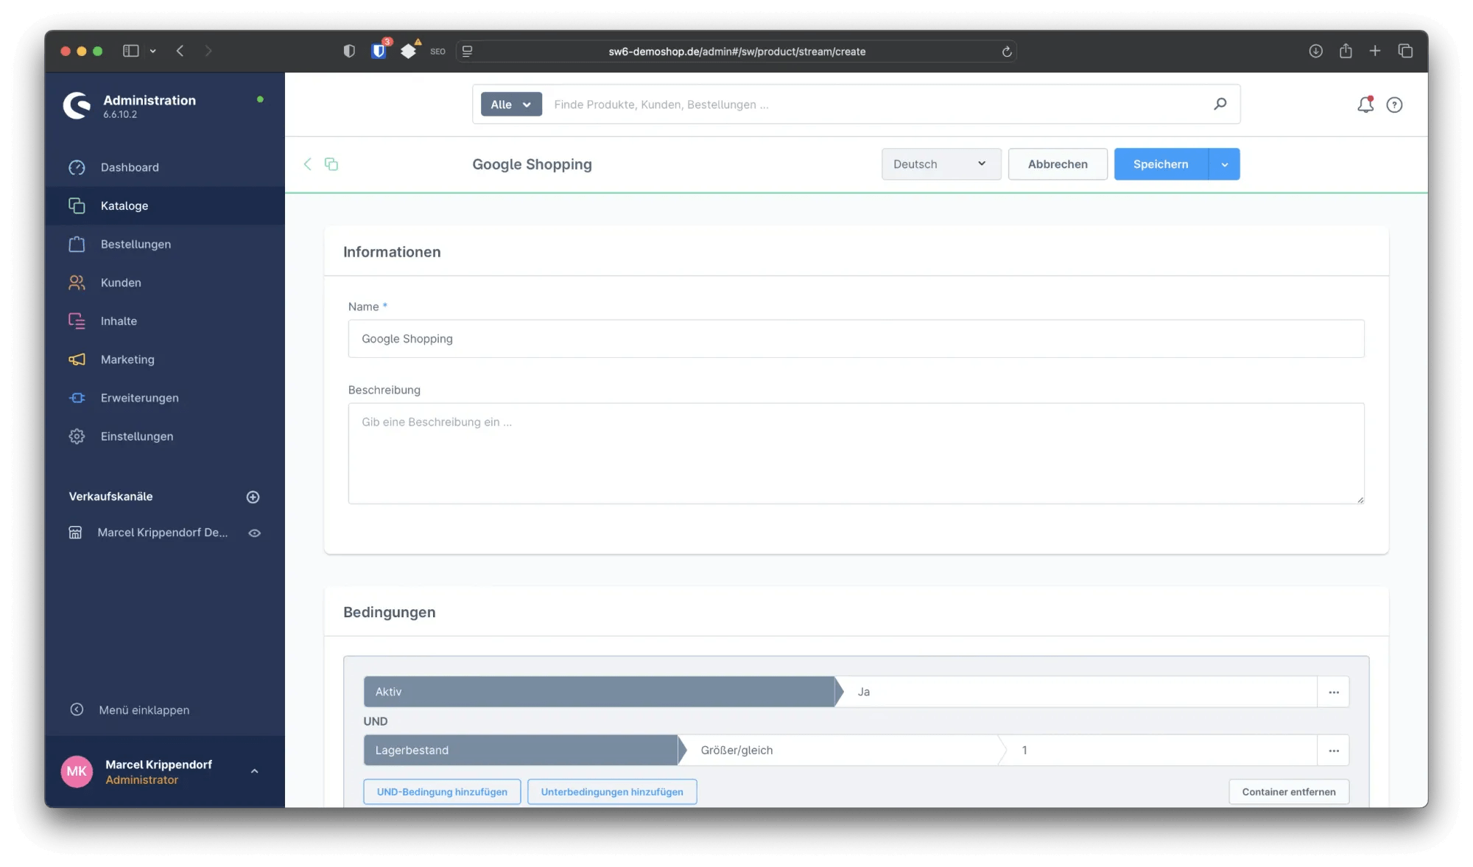The height and width of the screenshot is (867, 1473).
Task: Open the Inhalte section from sidebar
Action: click(x=119, y=320)
